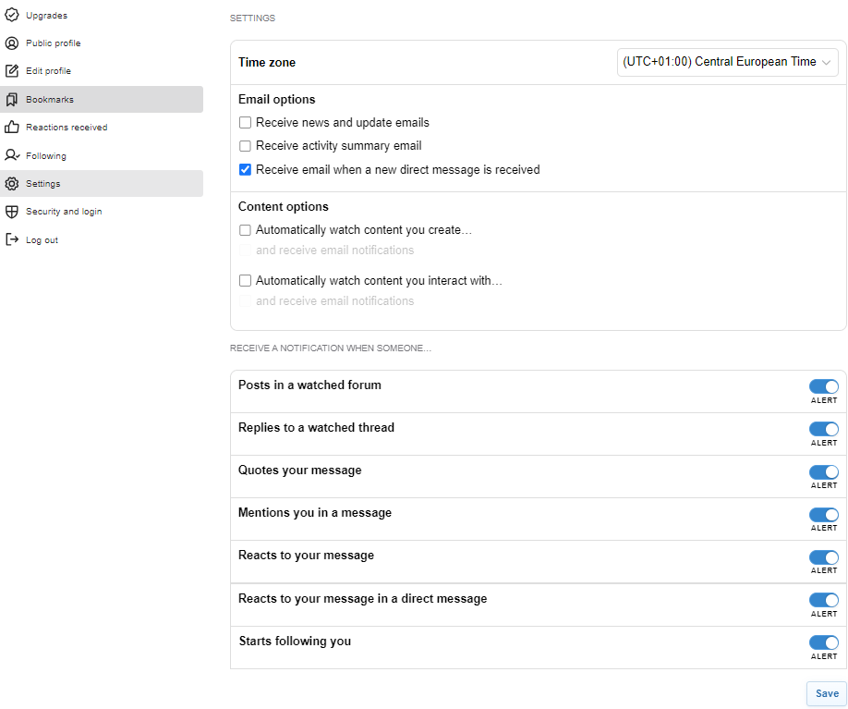
Task: Click the Log out arrow icon
Action: [11, 240]
